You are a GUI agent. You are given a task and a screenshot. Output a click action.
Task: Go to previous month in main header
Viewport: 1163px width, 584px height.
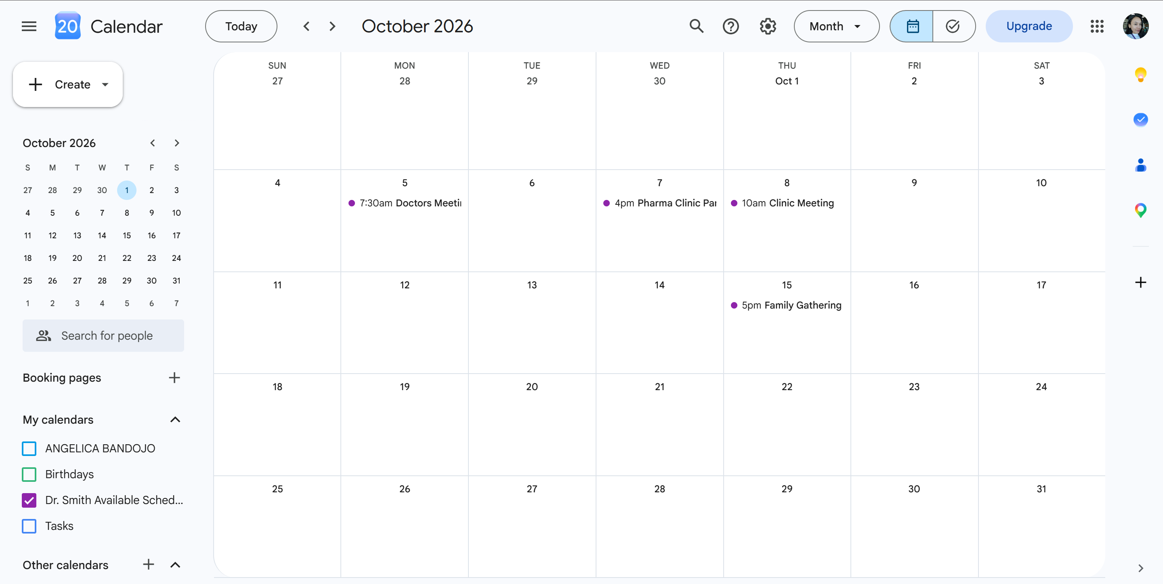[x=306, y=26]
